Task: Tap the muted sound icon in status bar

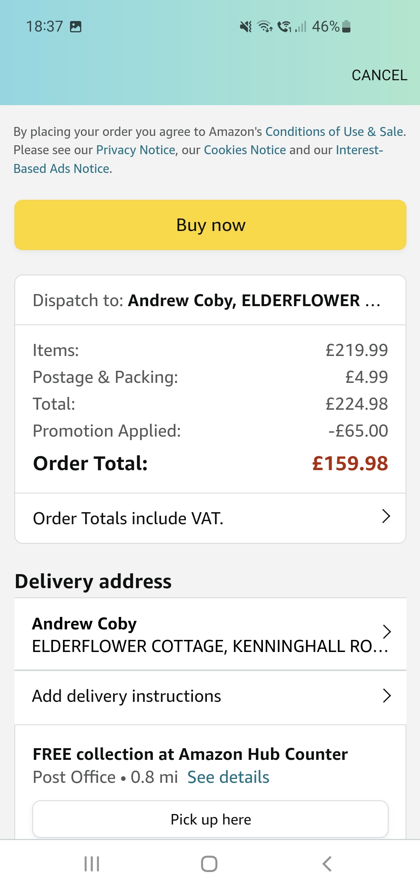Action: (x=246, y=26)
